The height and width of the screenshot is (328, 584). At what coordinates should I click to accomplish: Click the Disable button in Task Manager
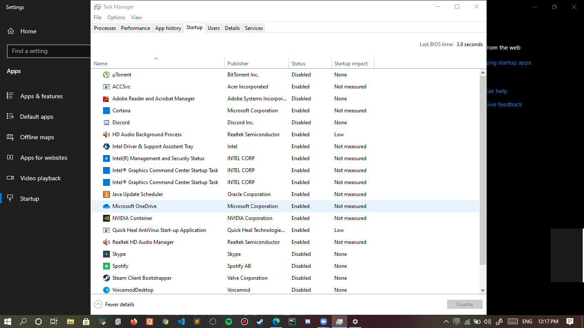(x=465, y=305)
